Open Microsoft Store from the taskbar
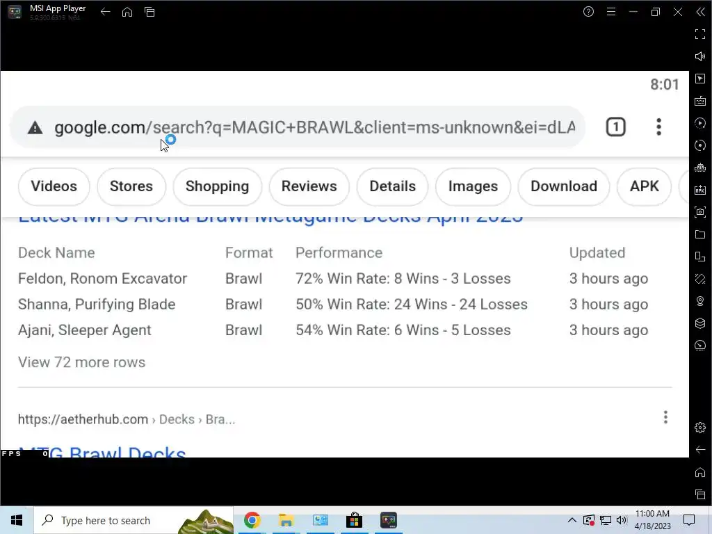The image size is (712, 534). [354, 520]
